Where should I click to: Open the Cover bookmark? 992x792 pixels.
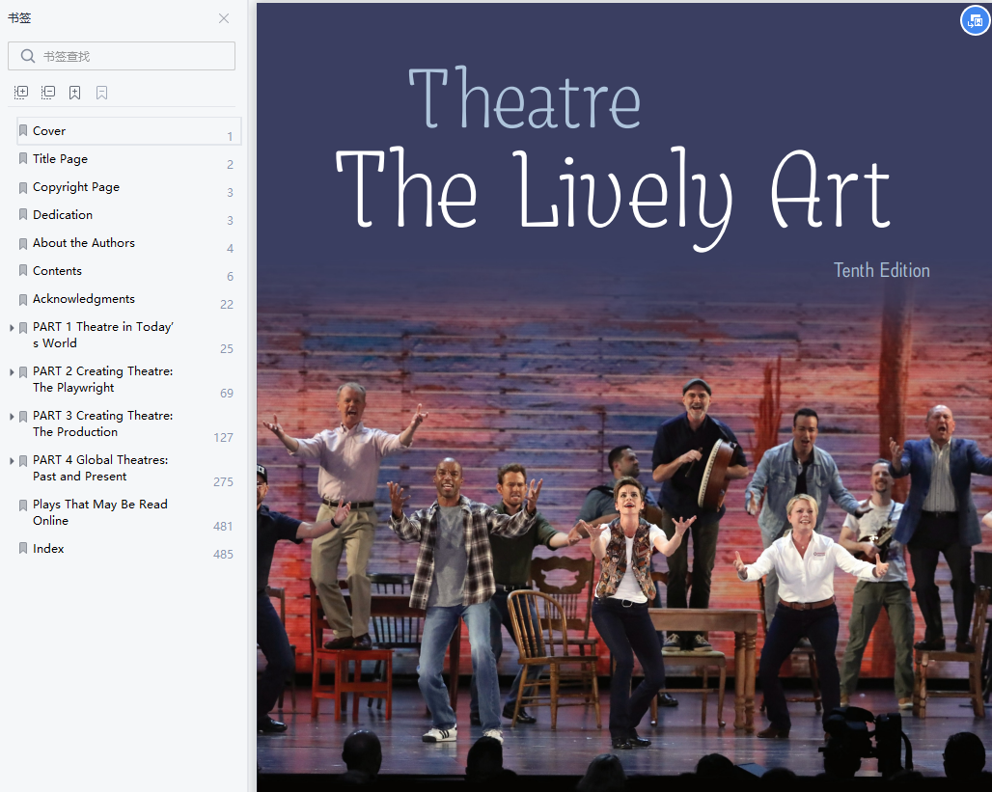pos(129,131)
